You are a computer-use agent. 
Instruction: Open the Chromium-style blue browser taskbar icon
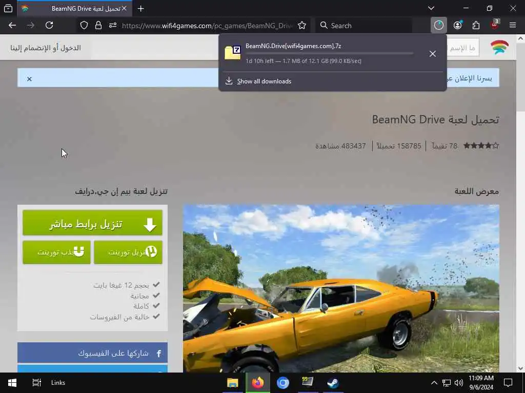[x=283, y=383]
